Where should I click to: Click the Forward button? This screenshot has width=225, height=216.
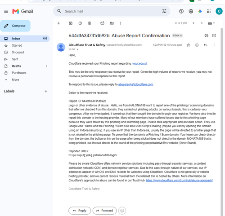click(104, 211)
